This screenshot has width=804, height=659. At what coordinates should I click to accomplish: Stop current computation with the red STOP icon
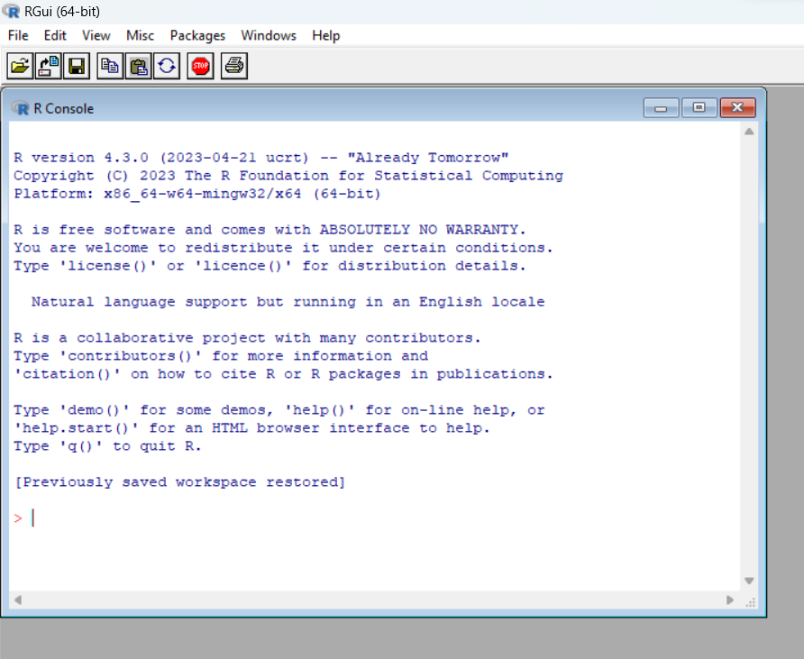200,66
